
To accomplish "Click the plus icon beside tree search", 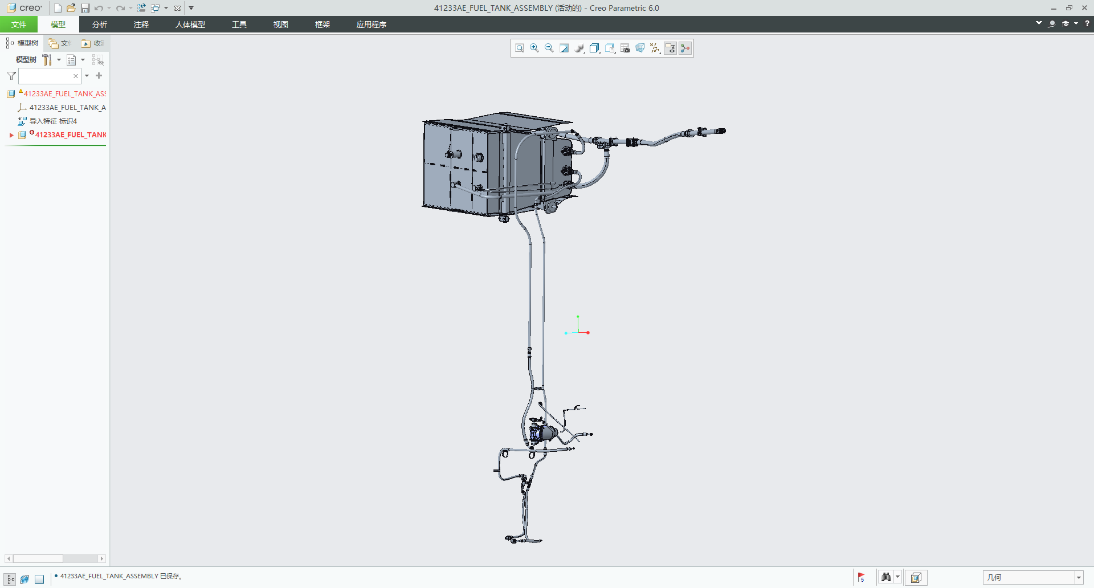I will pyautogui.click(x=99, y=76).
